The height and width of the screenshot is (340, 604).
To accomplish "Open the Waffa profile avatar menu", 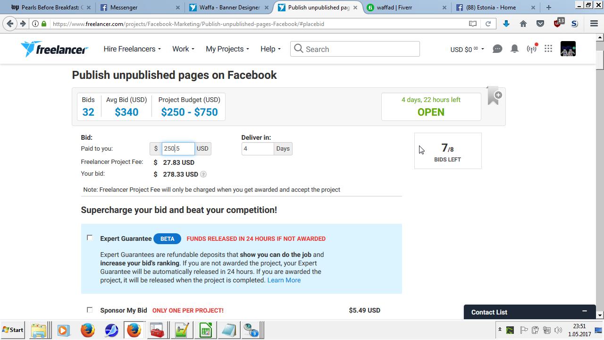I will pos(568,49).
